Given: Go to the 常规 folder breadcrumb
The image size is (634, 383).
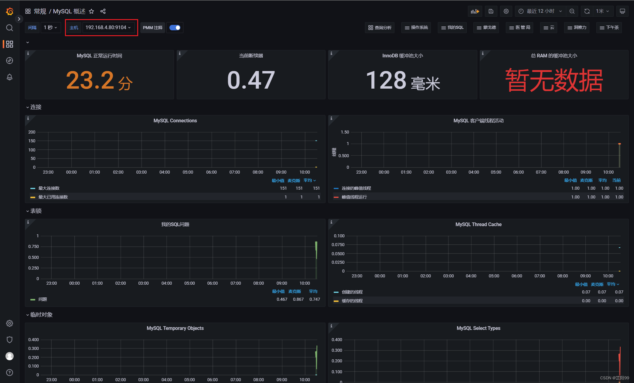Looking at the screenshot, I should point(40,11).
